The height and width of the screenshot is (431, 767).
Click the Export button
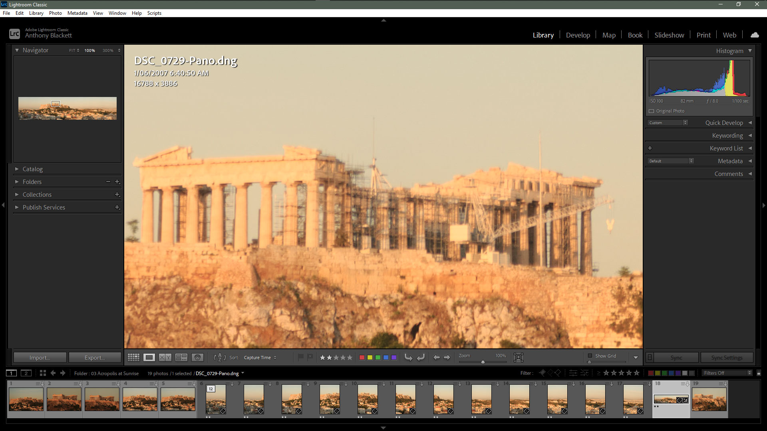point(95,358)
